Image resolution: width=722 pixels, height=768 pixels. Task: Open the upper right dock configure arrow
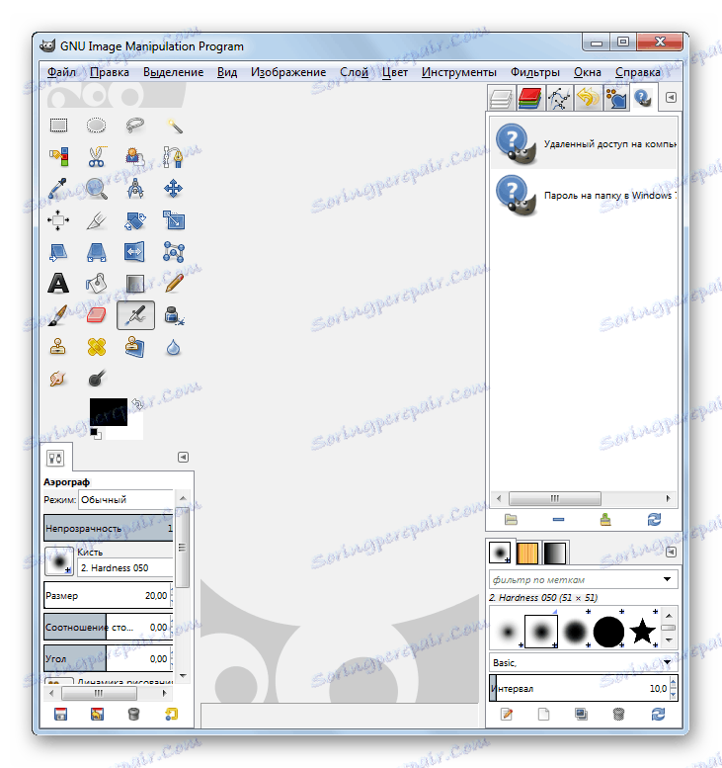(671, 97)
